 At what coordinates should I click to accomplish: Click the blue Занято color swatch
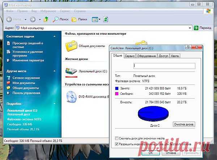[117, 88]
